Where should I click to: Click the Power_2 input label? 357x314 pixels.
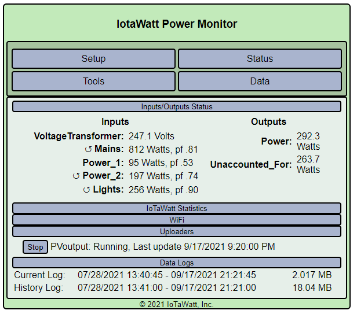tap(103, 176)
